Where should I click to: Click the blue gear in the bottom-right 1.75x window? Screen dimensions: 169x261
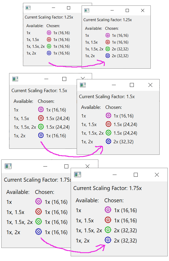[108, 240]
